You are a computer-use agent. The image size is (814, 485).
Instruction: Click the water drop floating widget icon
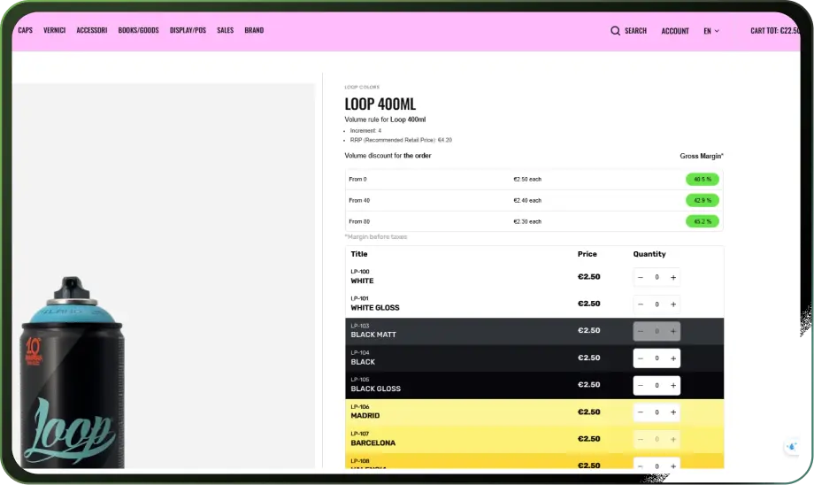point(792,447)
